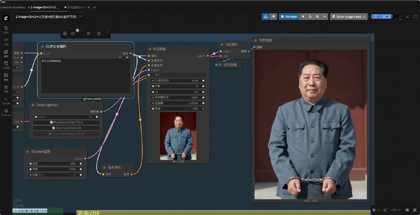Viewport: 420px width, 215px height.
Task: Open the zoom level dropdown at bottom right
Action: pos(395,210)
